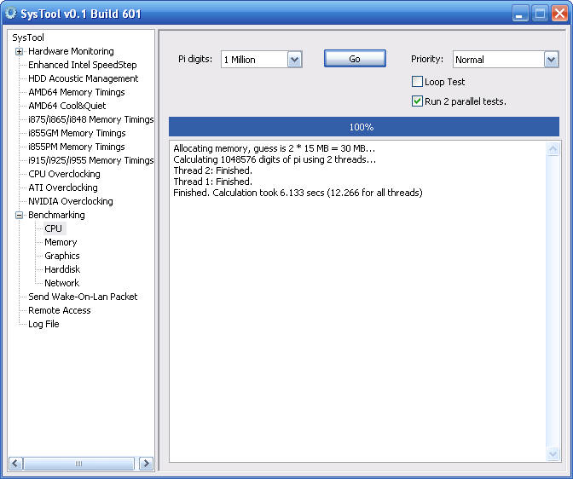Select the Benchmarking tree item
This screenshot has width=573, height=479.
click(56, 215)
